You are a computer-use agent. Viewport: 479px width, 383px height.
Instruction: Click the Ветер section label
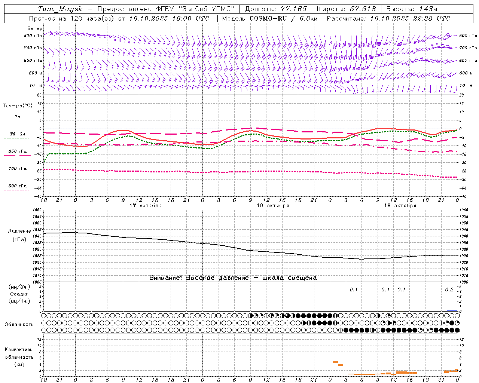(34, 28)
